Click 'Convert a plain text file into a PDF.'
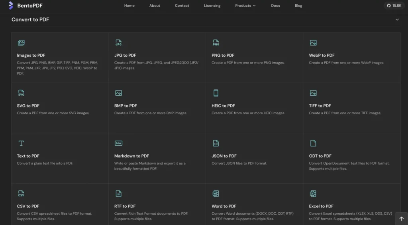Screen dimensions: 408x225 45,163
